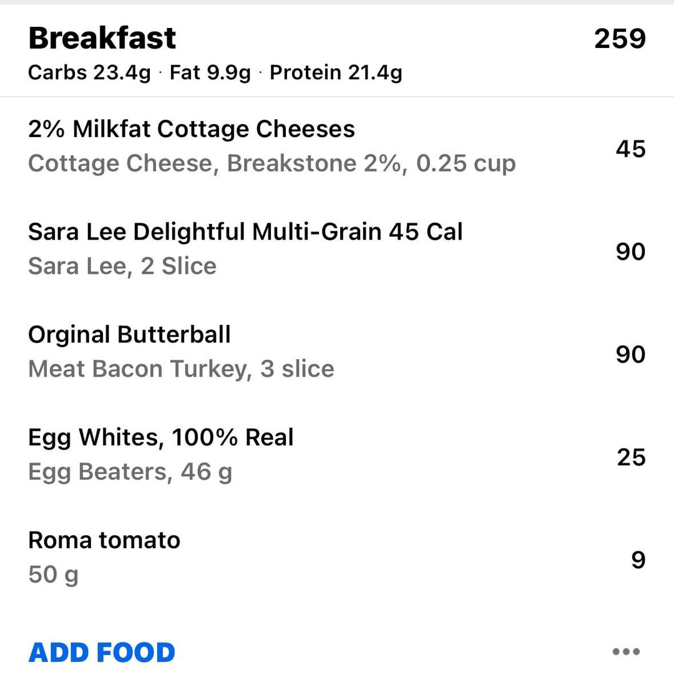The width and height of the screenshot is (674, 691).
Task: Tap the 9 calorie value for Roma tomato
Action: [638, 560]
